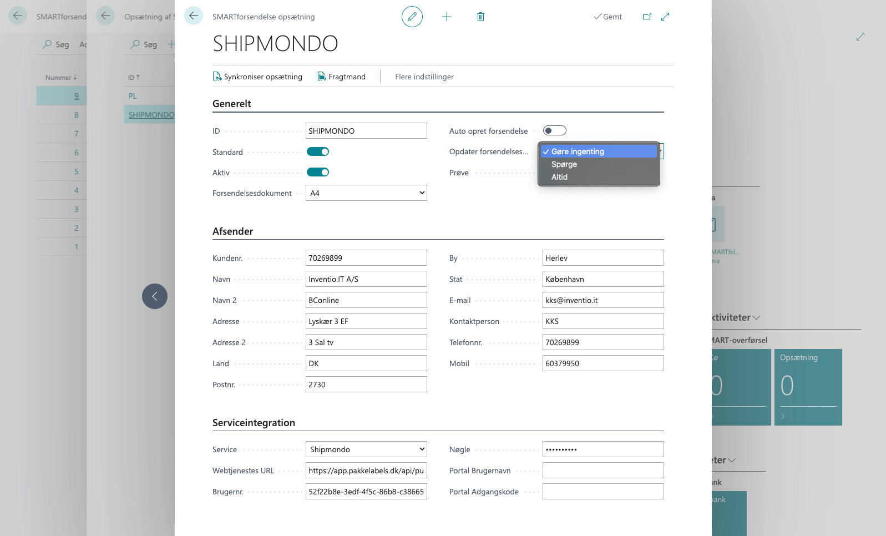Click the pencil edit icon
The image size is (886, 536).
(412, 17)
